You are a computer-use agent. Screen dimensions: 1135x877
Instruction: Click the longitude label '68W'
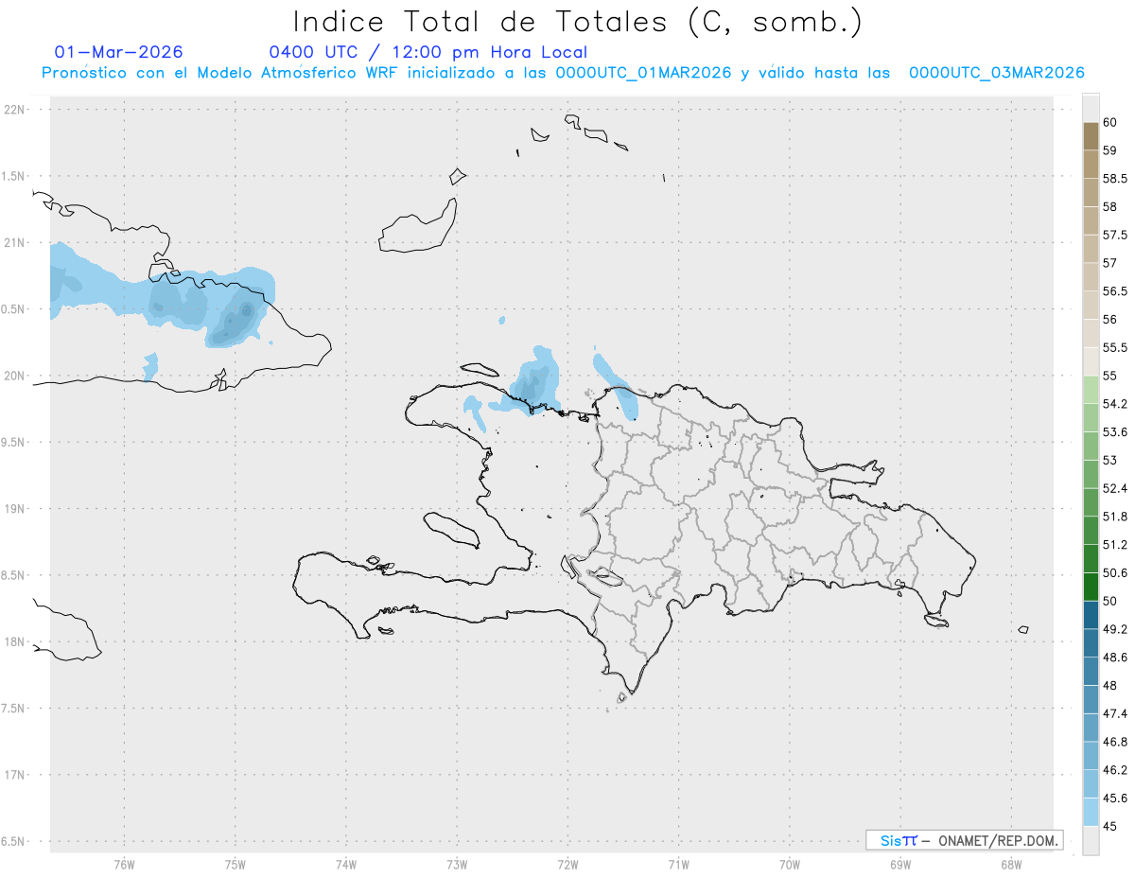1011,864
